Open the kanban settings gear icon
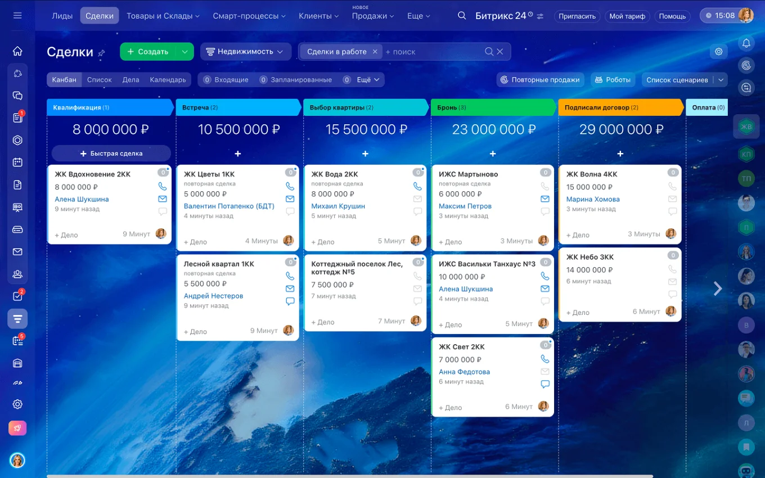This screenshot has height=478, width=765. coord(718,51)
